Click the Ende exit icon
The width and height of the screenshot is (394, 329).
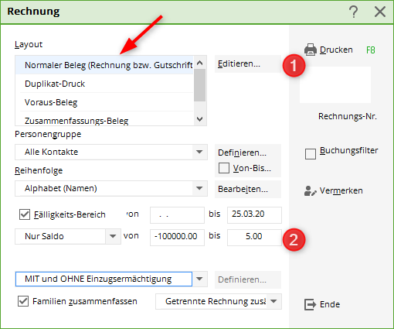(x=310, y=304)
